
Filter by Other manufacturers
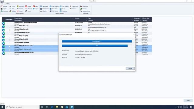tap(28, 11)
